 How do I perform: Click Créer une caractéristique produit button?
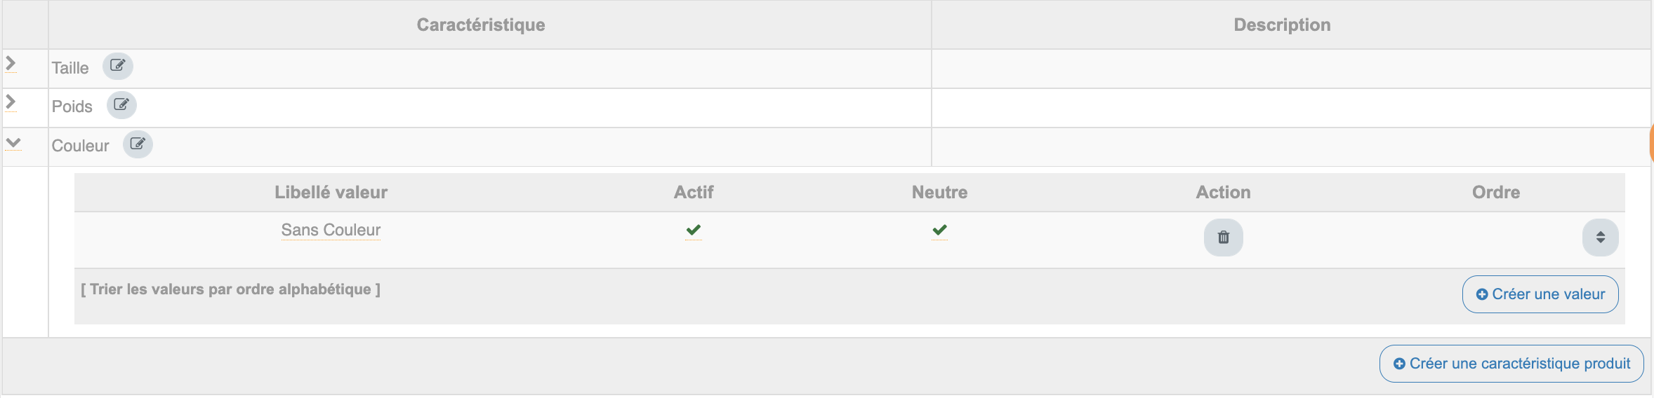pos(1511,364)
